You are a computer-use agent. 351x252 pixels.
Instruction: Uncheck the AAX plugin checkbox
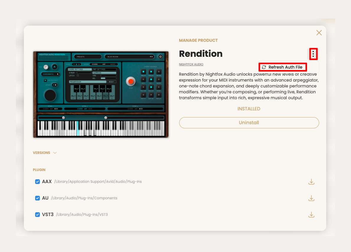pyautogui.click(x=37, y=182)
